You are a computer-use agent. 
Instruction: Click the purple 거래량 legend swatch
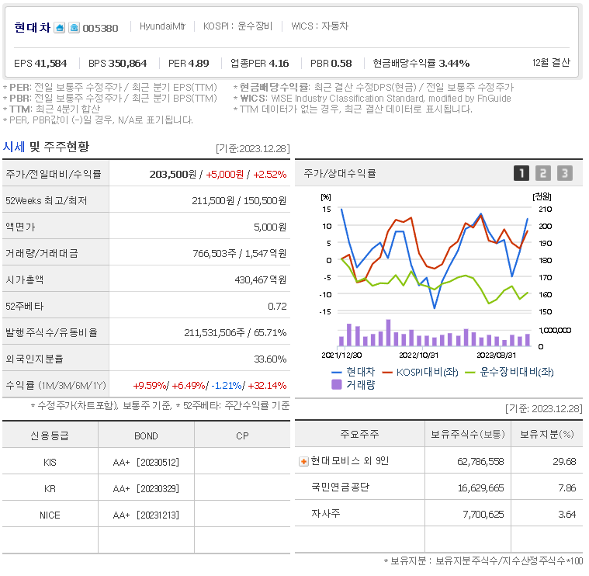click(337, 384)
